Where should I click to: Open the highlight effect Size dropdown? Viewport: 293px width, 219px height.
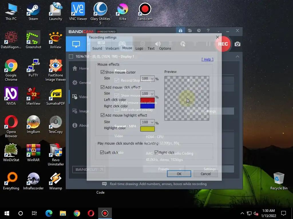[147, 122]
